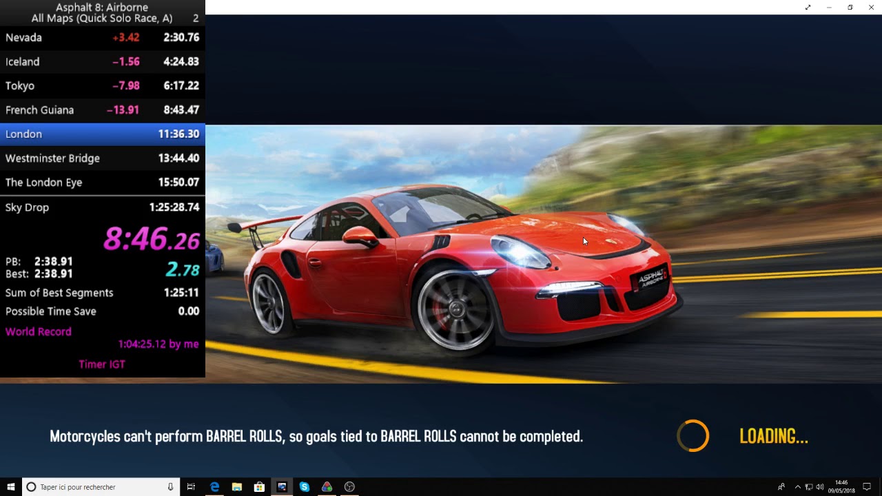Close the game window
Screen dimensions: 882x496
tap(871, 8)
